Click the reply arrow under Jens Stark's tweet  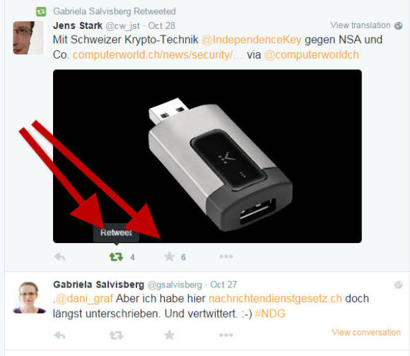59,257
